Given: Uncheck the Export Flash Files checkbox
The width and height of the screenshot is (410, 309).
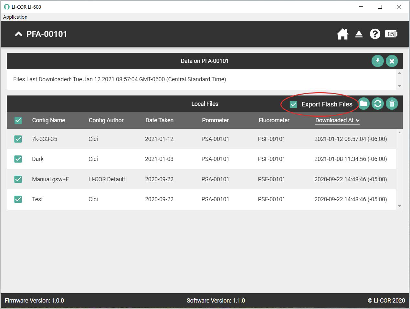Looking at the screenshot, I should 293,104.
